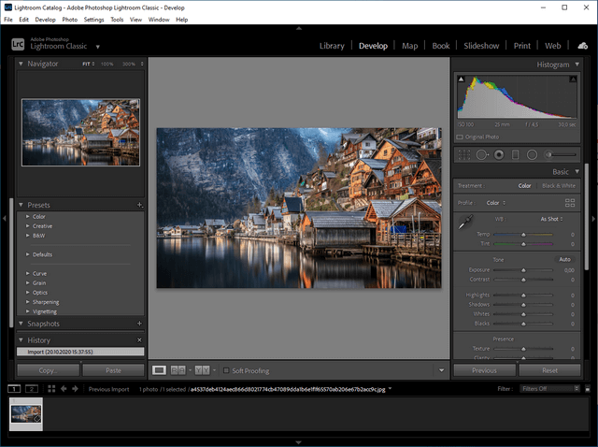
Task: Click the plus icon on Presets panel
Action: tap(139, 204)
